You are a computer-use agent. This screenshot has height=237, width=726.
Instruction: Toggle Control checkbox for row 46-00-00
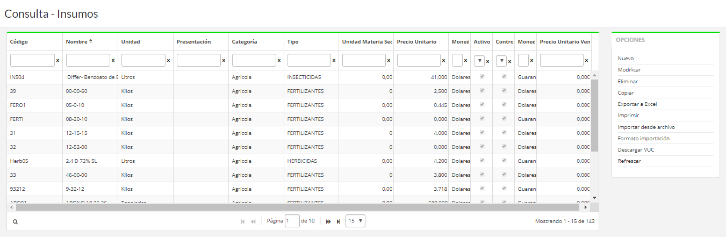coord(504,175)
